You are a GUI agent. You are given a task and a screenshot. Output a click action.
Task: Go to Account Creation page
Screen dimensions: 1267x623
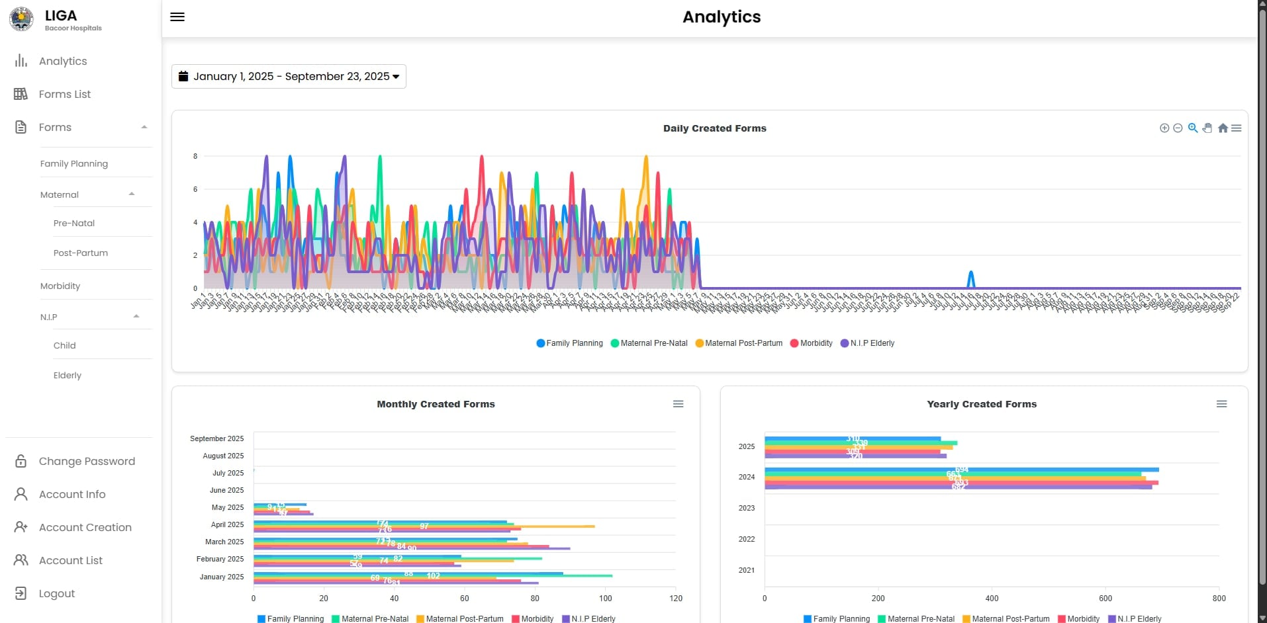pyautogui.click(x=85, y=528)
